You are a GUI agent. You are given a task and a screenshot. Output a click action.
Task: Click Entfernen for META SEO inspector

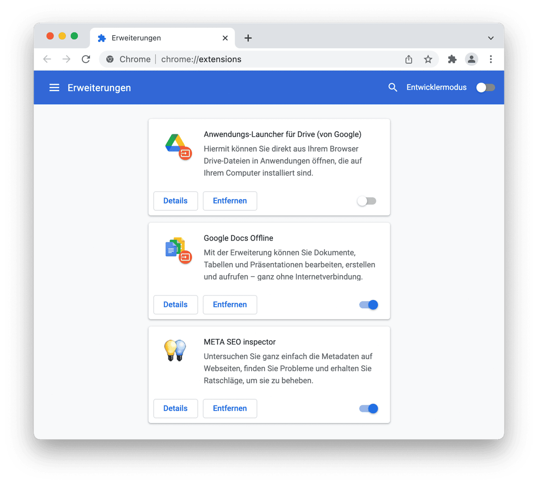[230, 408]
